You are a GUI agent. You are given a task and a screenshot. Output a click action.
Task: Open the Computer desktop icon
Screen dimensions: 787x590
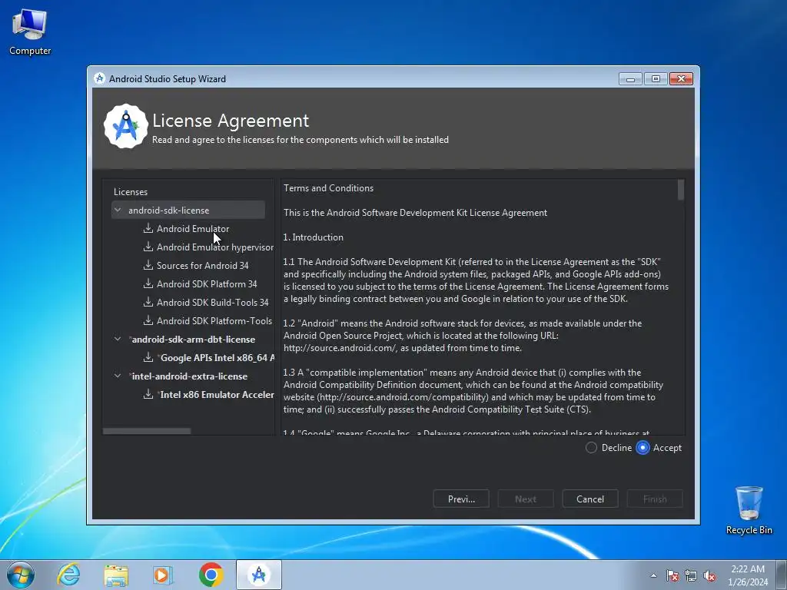pyautogui.click(x=30, y=32)
